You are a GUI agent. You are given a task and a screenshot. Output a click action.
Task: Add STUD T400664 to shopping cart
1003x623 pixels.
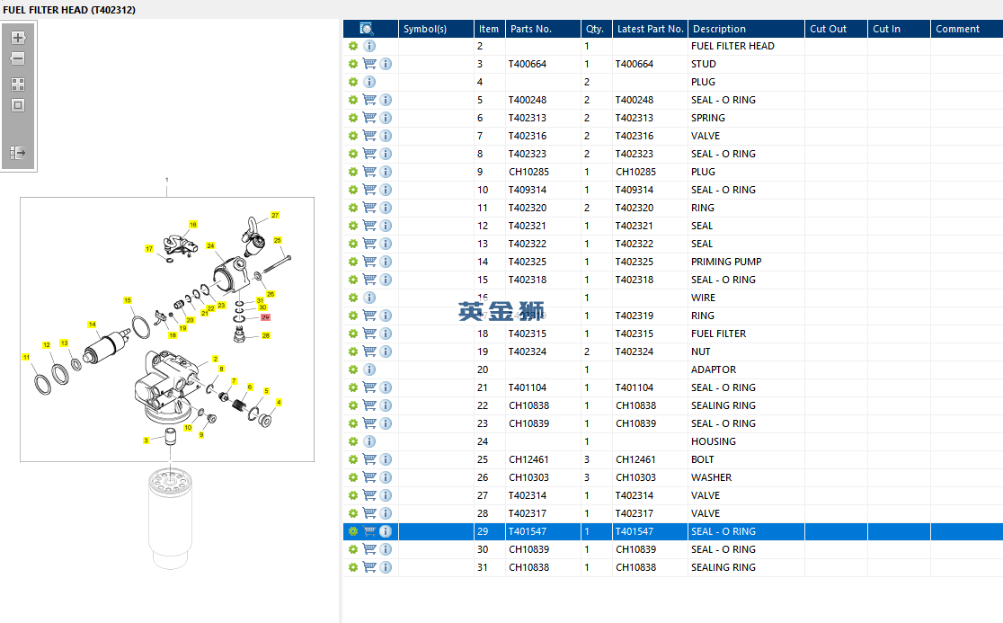[369, 64]
